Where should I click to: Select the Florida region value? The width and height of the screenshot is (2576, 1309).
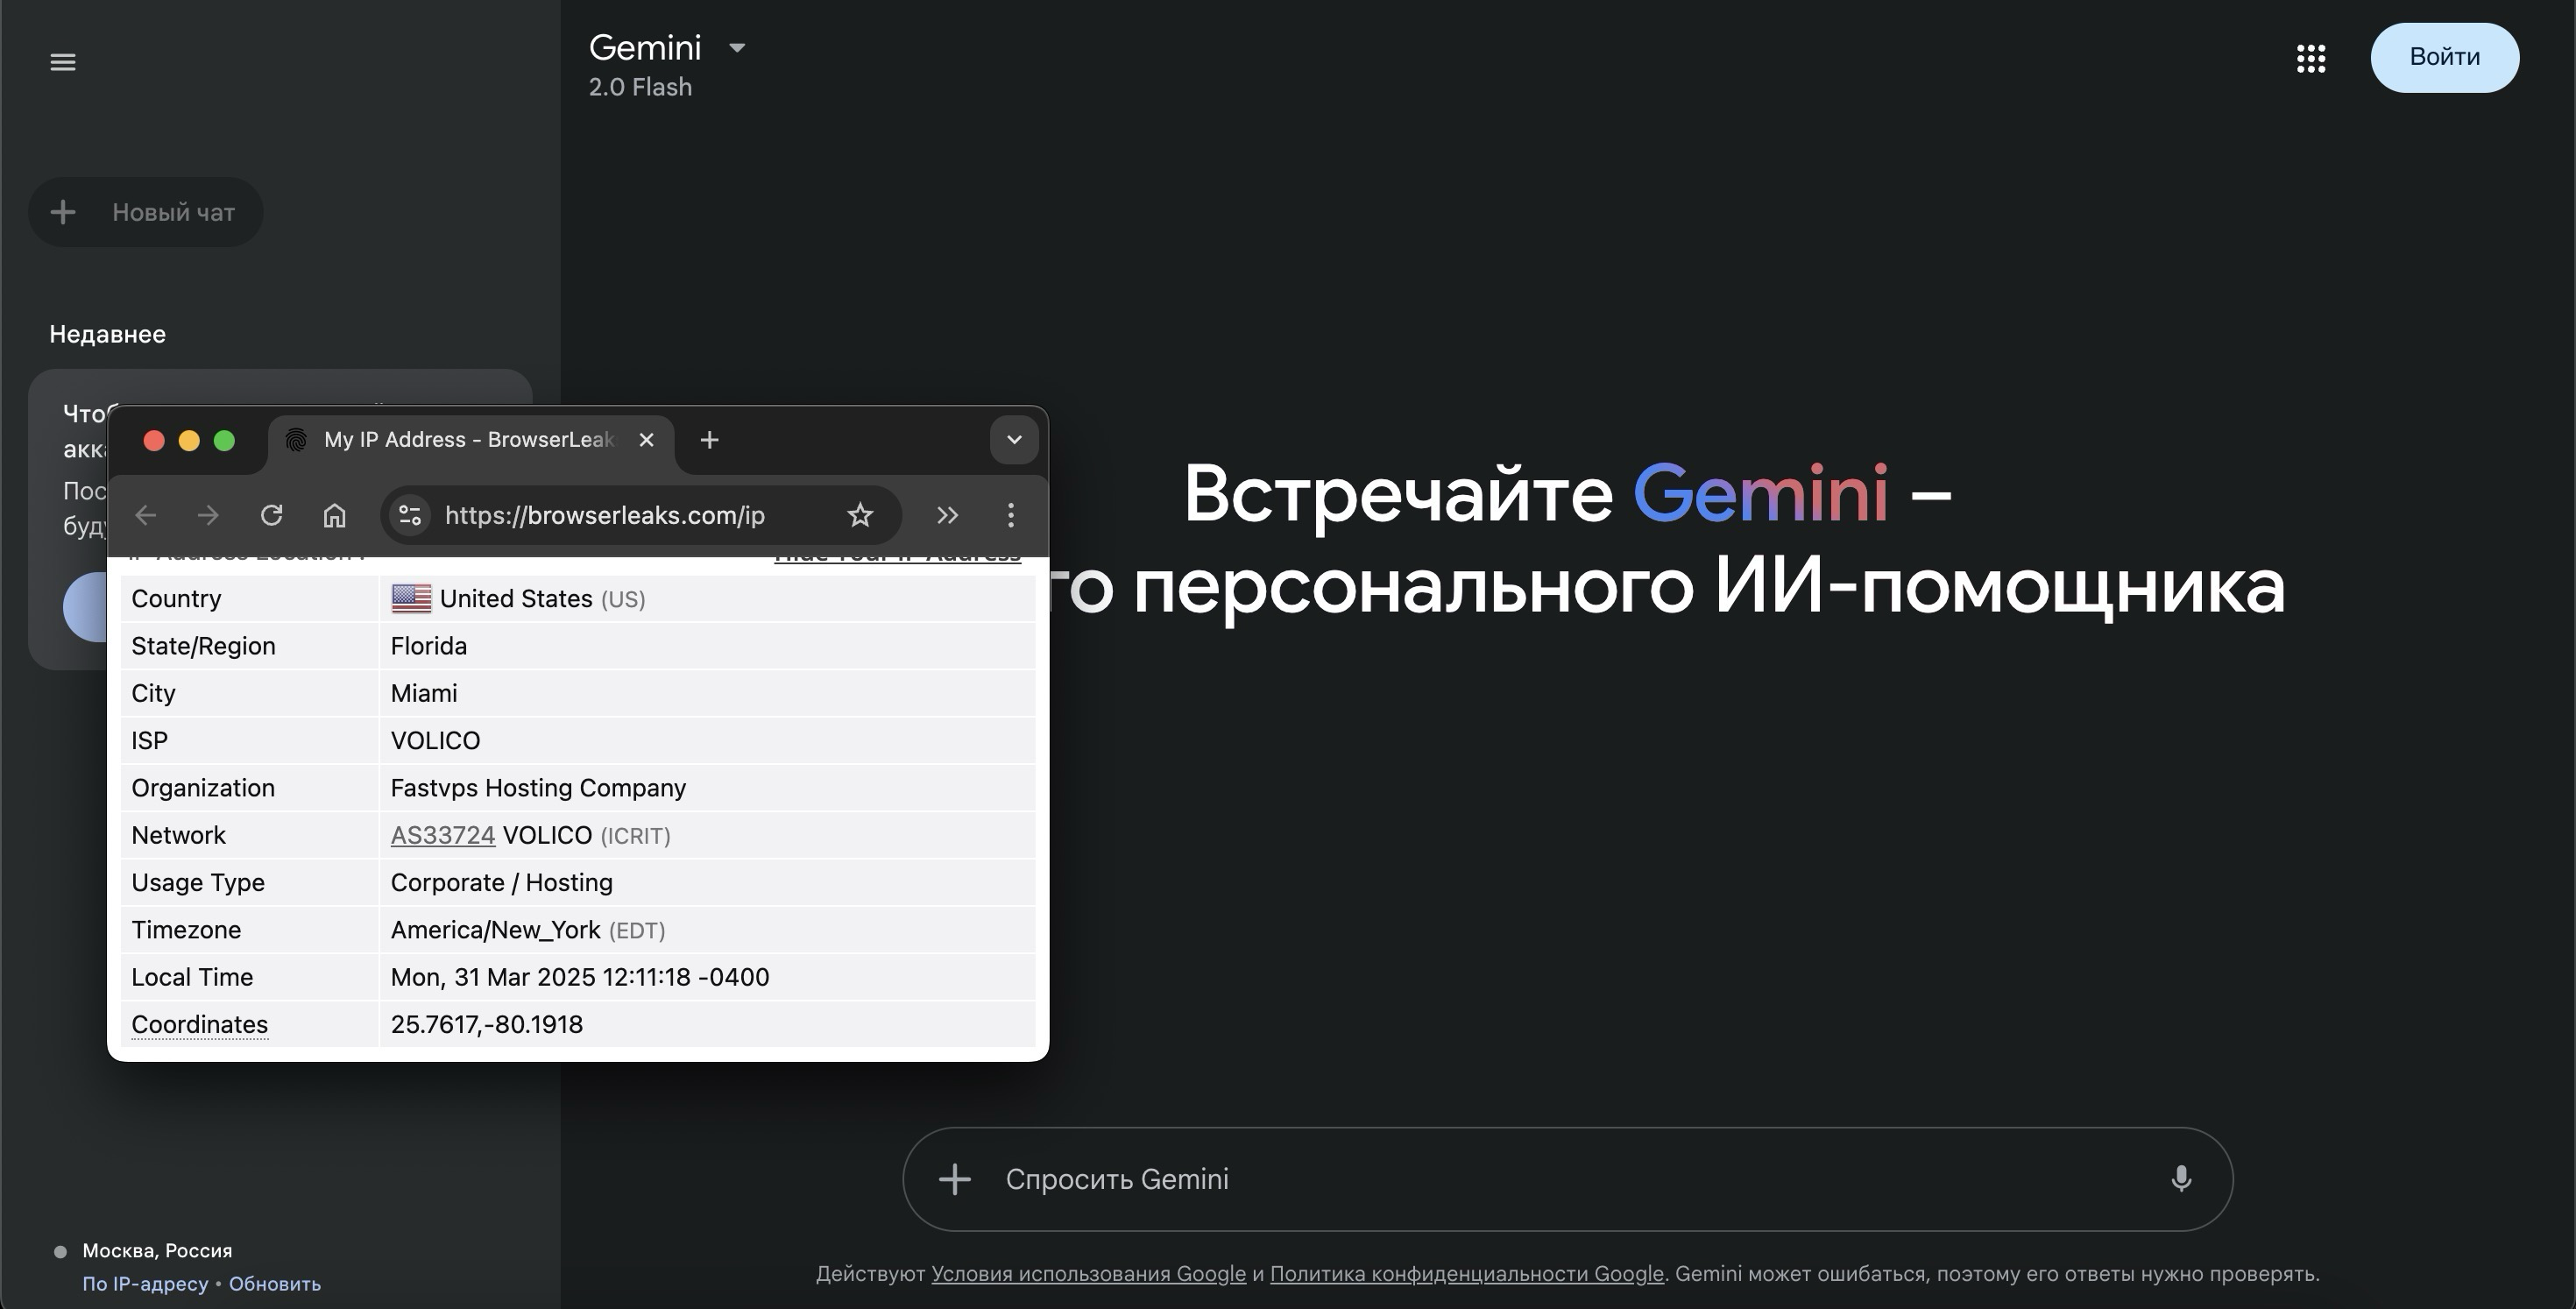(429, 646)
